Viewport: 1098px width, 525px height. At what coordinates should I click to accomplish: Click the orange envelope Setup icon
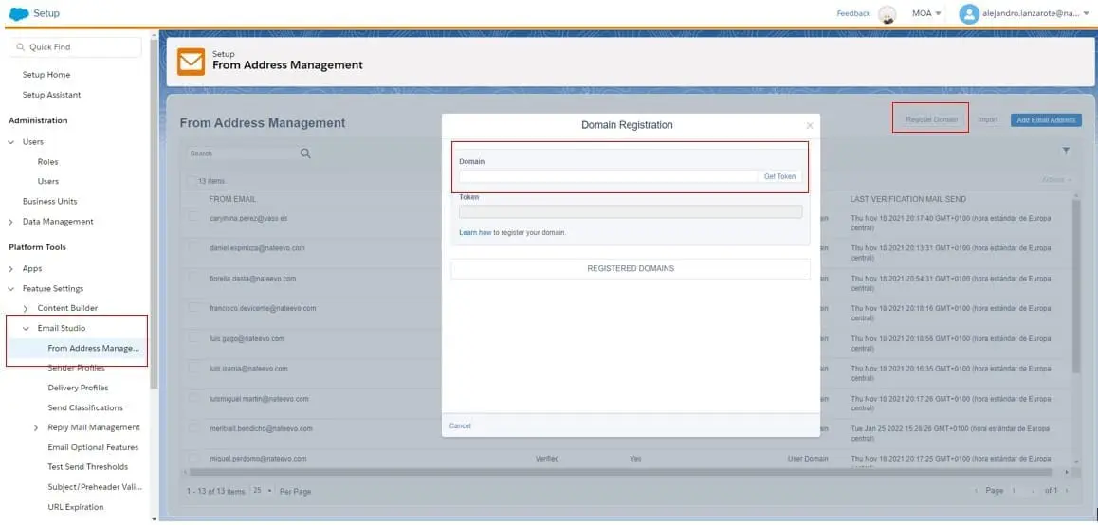tap(192, 61)
